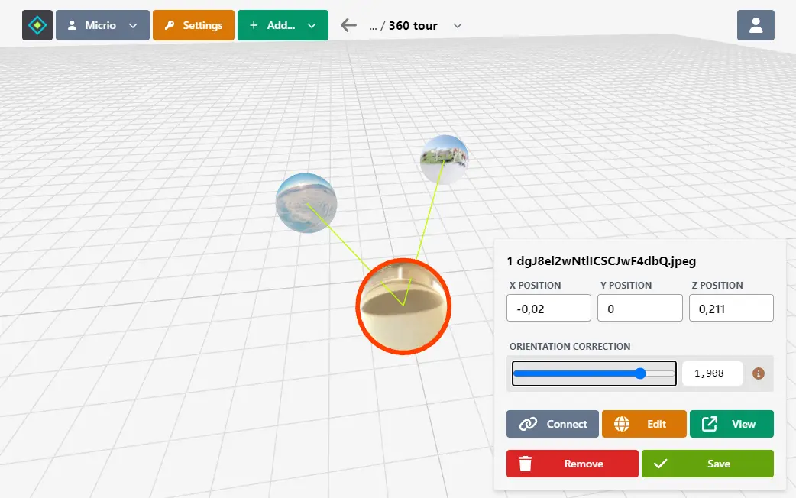Image resolution: width=796 pixels, height=498 pixels.
Task: Click the back navigation arrow
Action: coord(348,24)
